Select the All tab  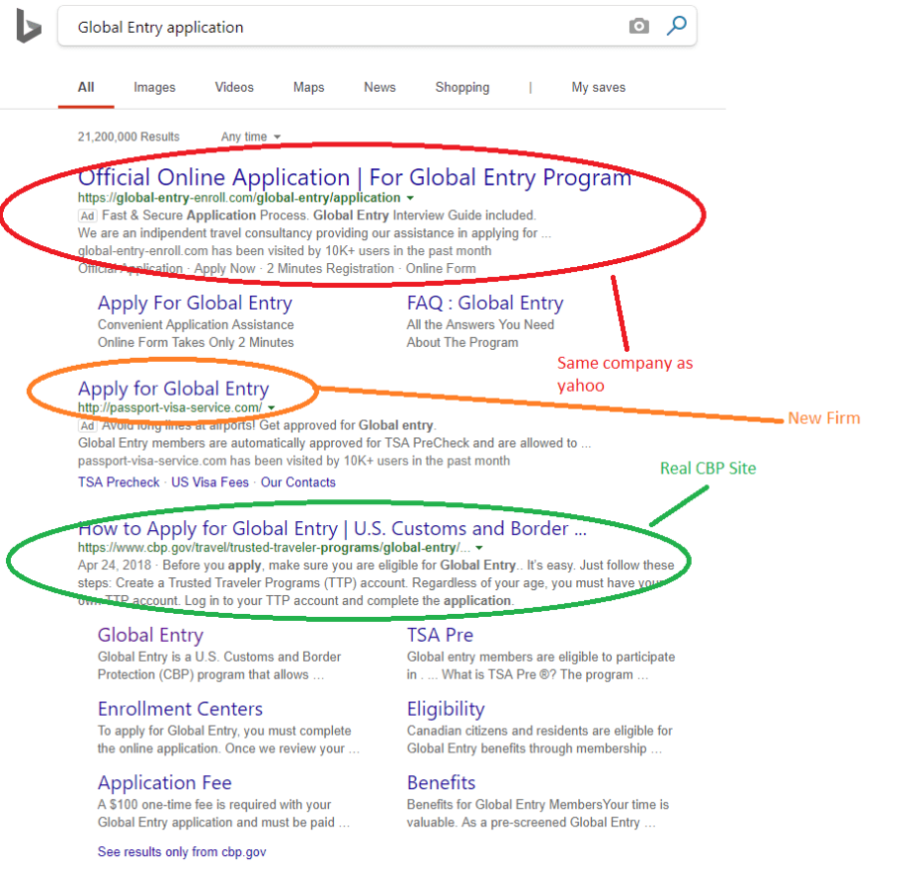click(86, 87)
